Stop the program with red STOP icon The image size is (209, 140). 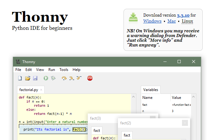tap(90, 78)
